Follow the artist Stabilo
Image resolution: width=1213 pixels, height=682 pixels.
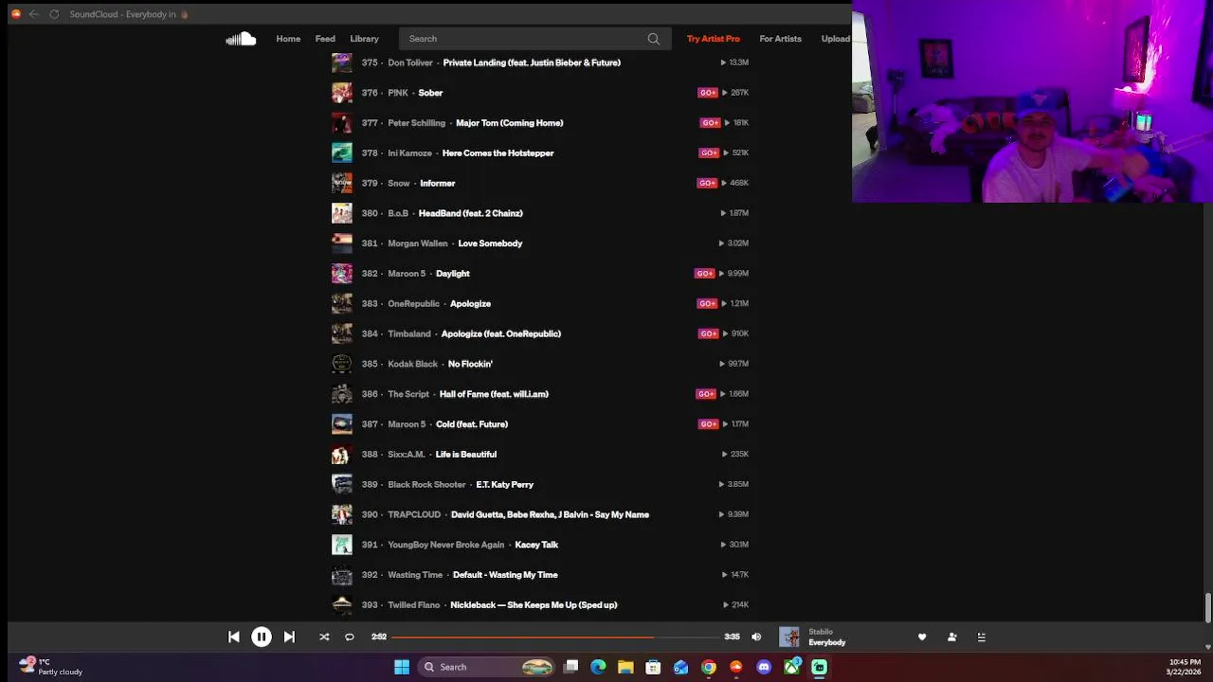click(951, 637)
